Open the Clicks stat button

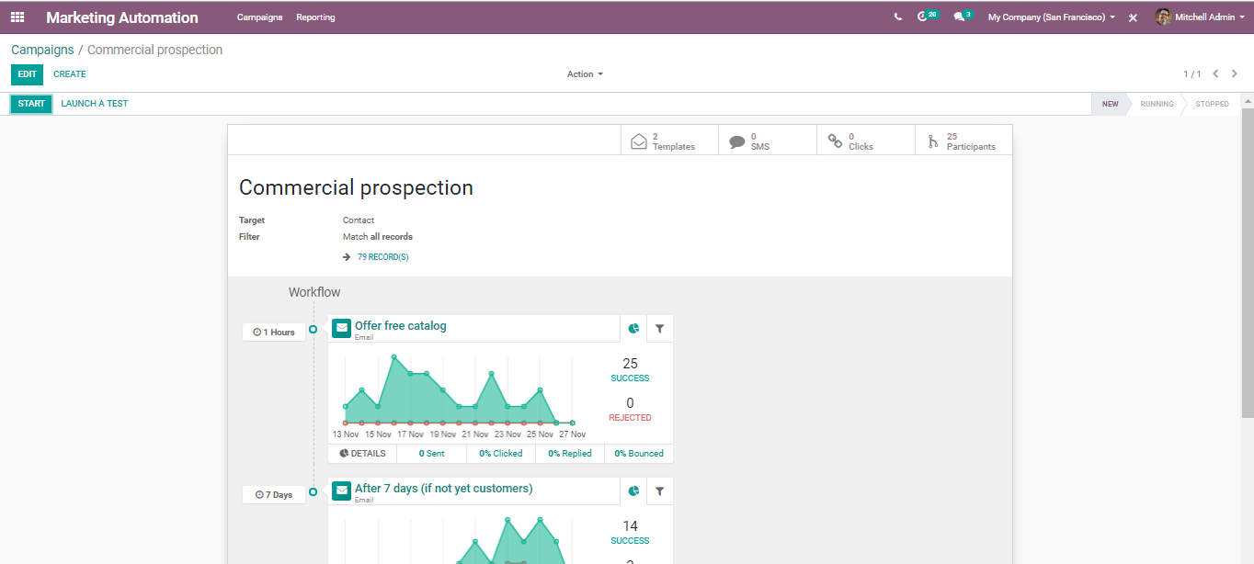point(866,141)
